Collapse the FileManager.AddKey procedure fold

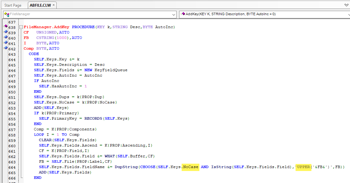21,27
